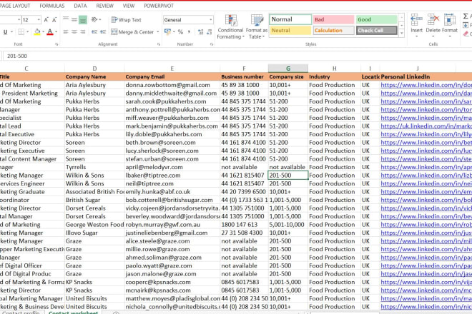Toggle underline formatting
Image resolution: width=472 pixels, height=314 pixels.
5,32
